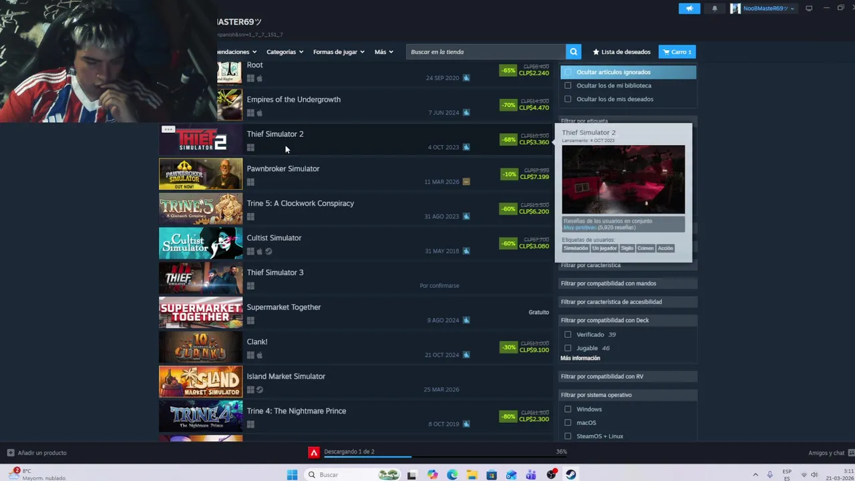The width and height of the screenshot is (855, 481).
Task: Click the Thief Simulator 2 preview screenshot in popup
Action: coord(623,180)
